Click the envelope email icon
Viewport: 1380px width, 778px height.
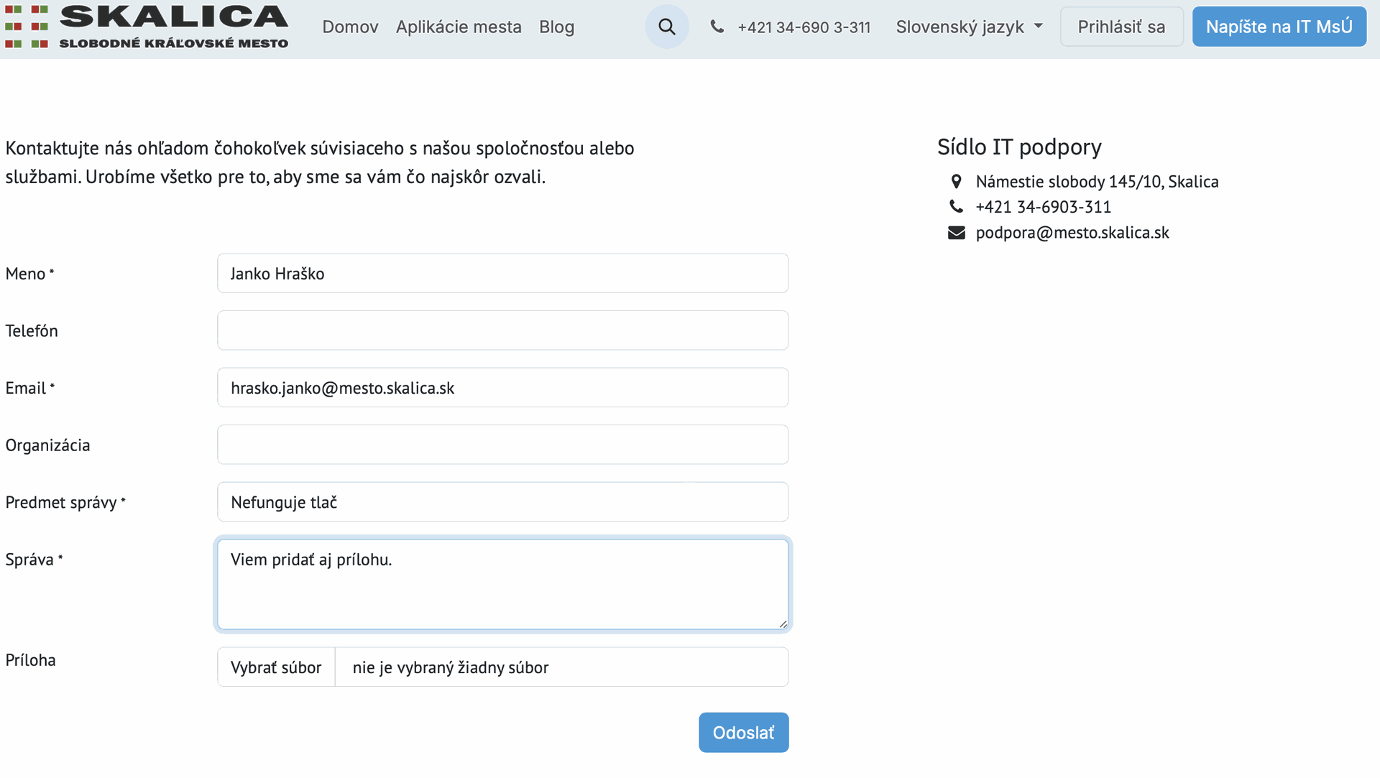956,233
